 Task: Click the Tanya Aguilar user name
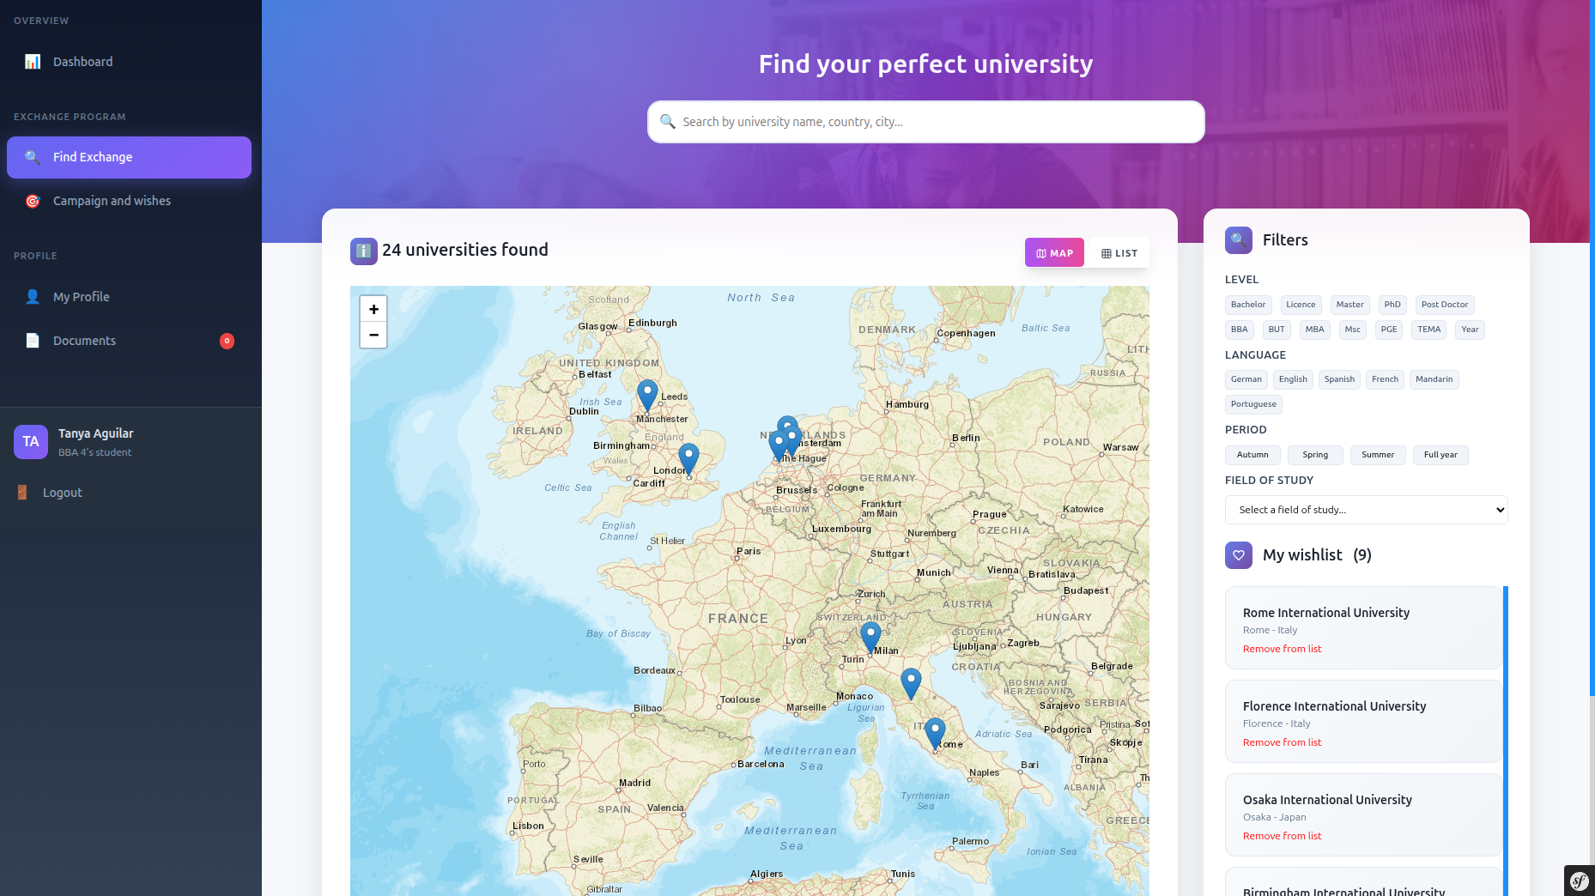click(95, 433)
